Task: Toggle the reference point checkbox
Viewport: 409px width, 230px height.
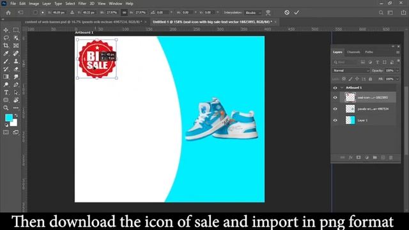Action: (35, 13)
